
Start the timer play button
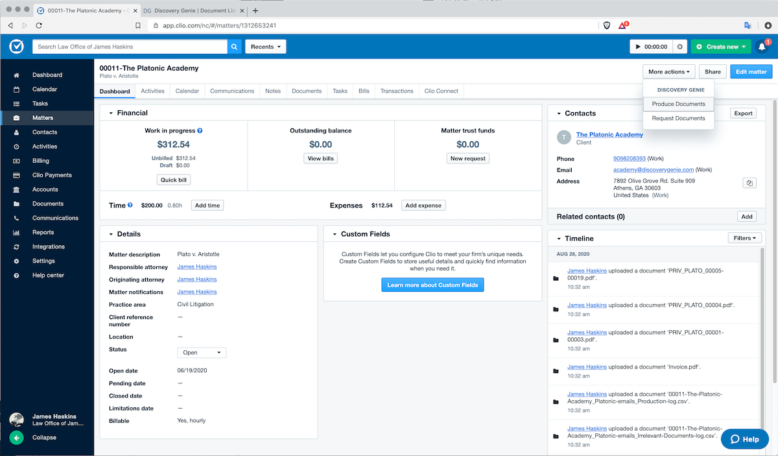click(x=638, y=47)
